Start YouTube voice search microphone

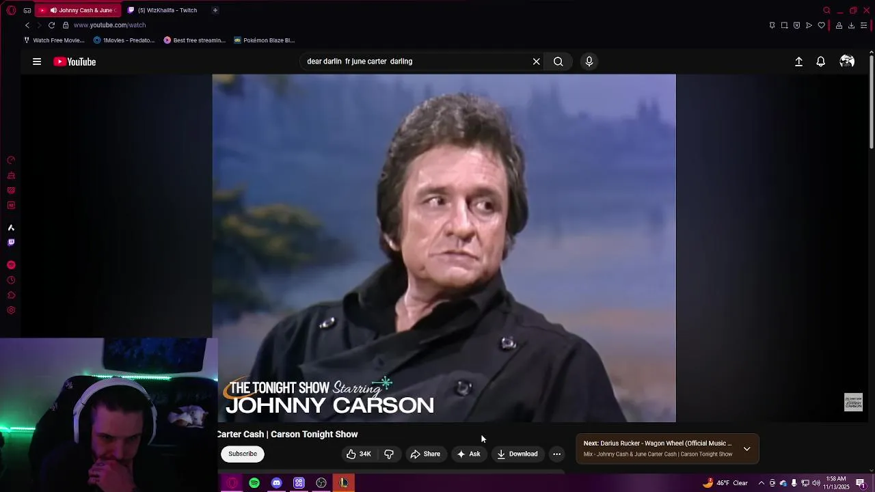pyautogui.click(x=589, y=61)
